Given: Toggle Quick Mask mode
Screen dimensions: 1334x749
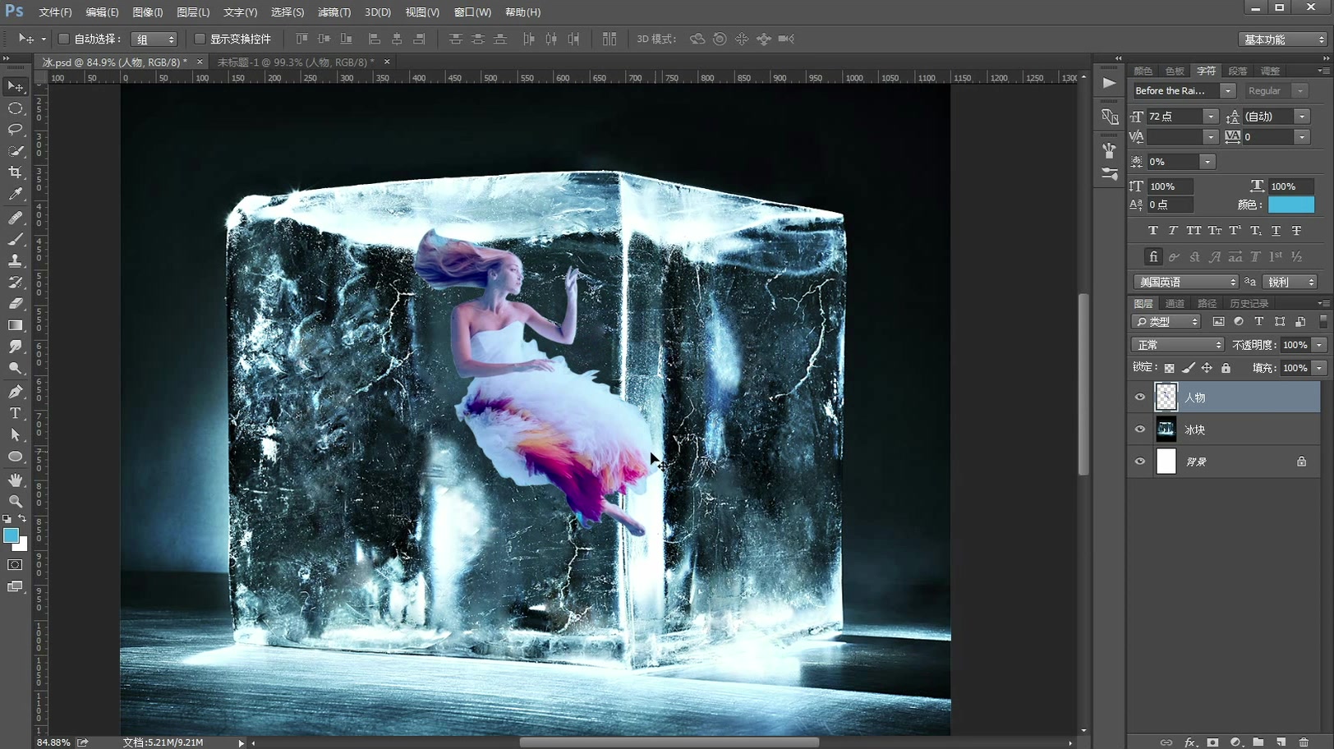Looking at the screenshot, I should 16,565.
